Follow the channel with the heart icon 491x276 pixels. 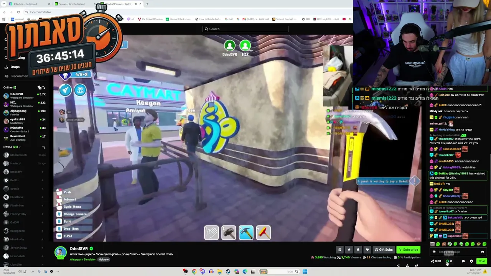[367, 250]
